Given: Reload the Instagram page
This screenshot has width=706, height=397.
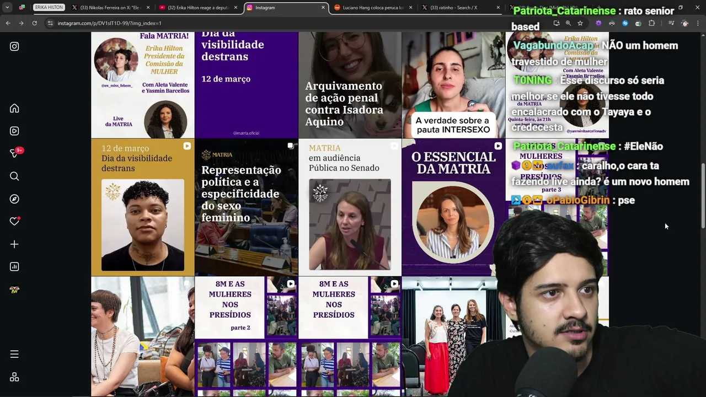Looking at the screenshot, I should pyautogui.click(x=34, y=23).
